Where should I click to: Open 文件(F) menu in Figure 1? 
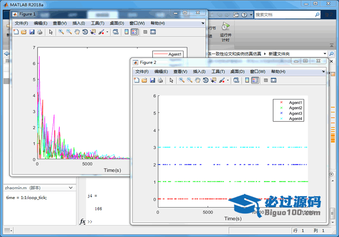(x=21, y=23)
